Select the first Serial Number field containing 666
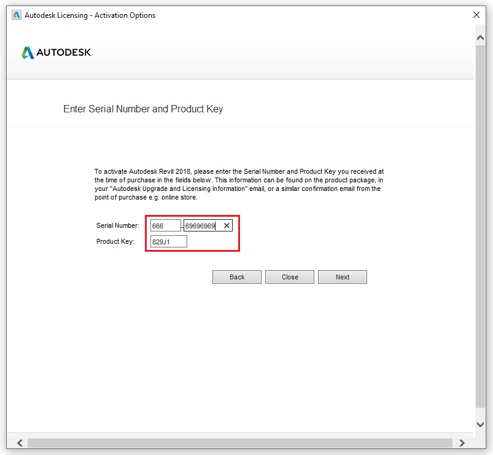493x455 pixels. [165, 225]
